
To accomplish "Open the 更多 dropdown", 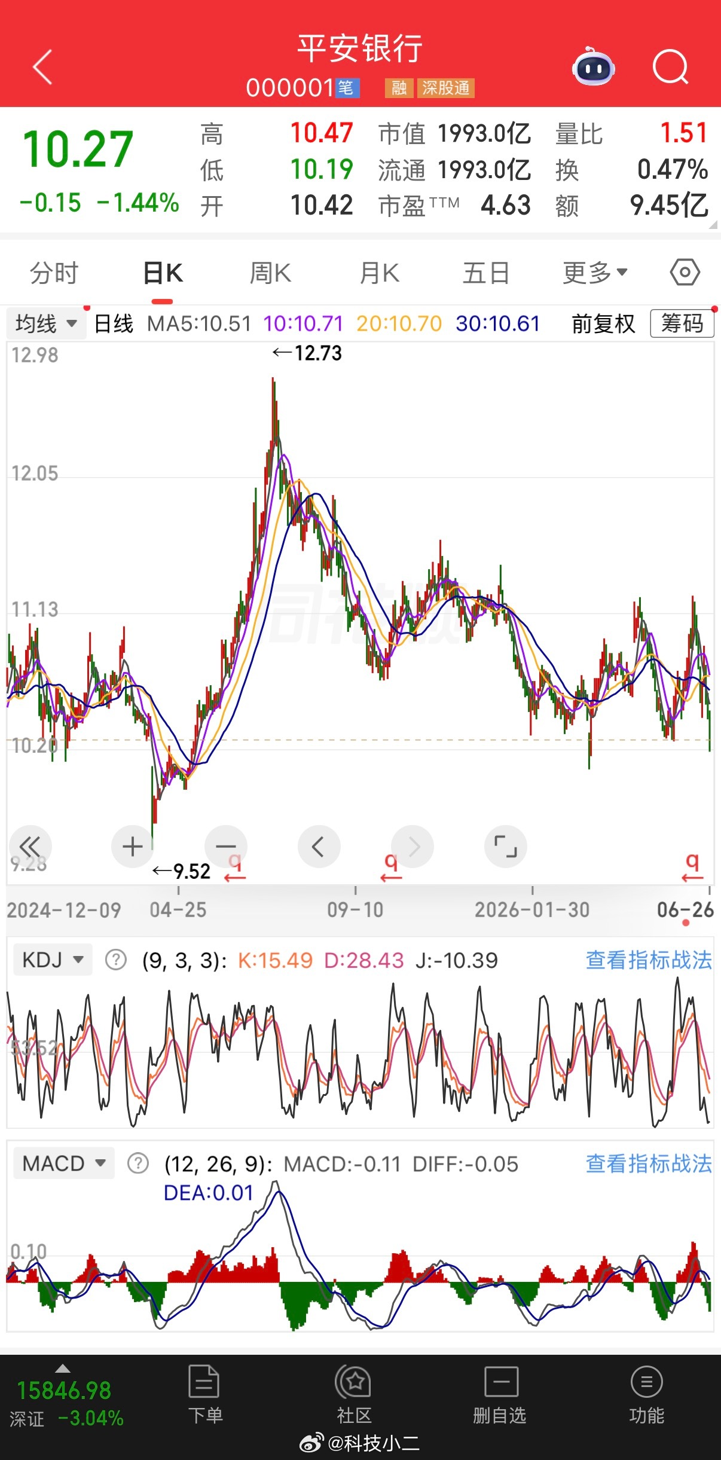I will [x=595, y=273].
